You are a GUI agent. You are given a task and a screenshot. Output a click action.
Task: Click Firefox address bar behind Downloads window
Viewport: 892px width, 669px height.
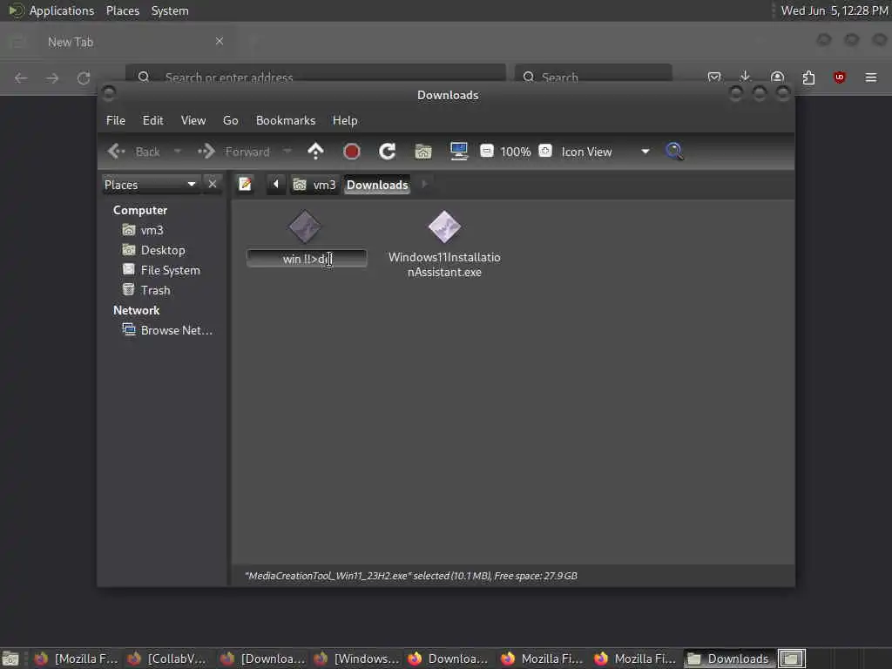(x=315, y=77)
